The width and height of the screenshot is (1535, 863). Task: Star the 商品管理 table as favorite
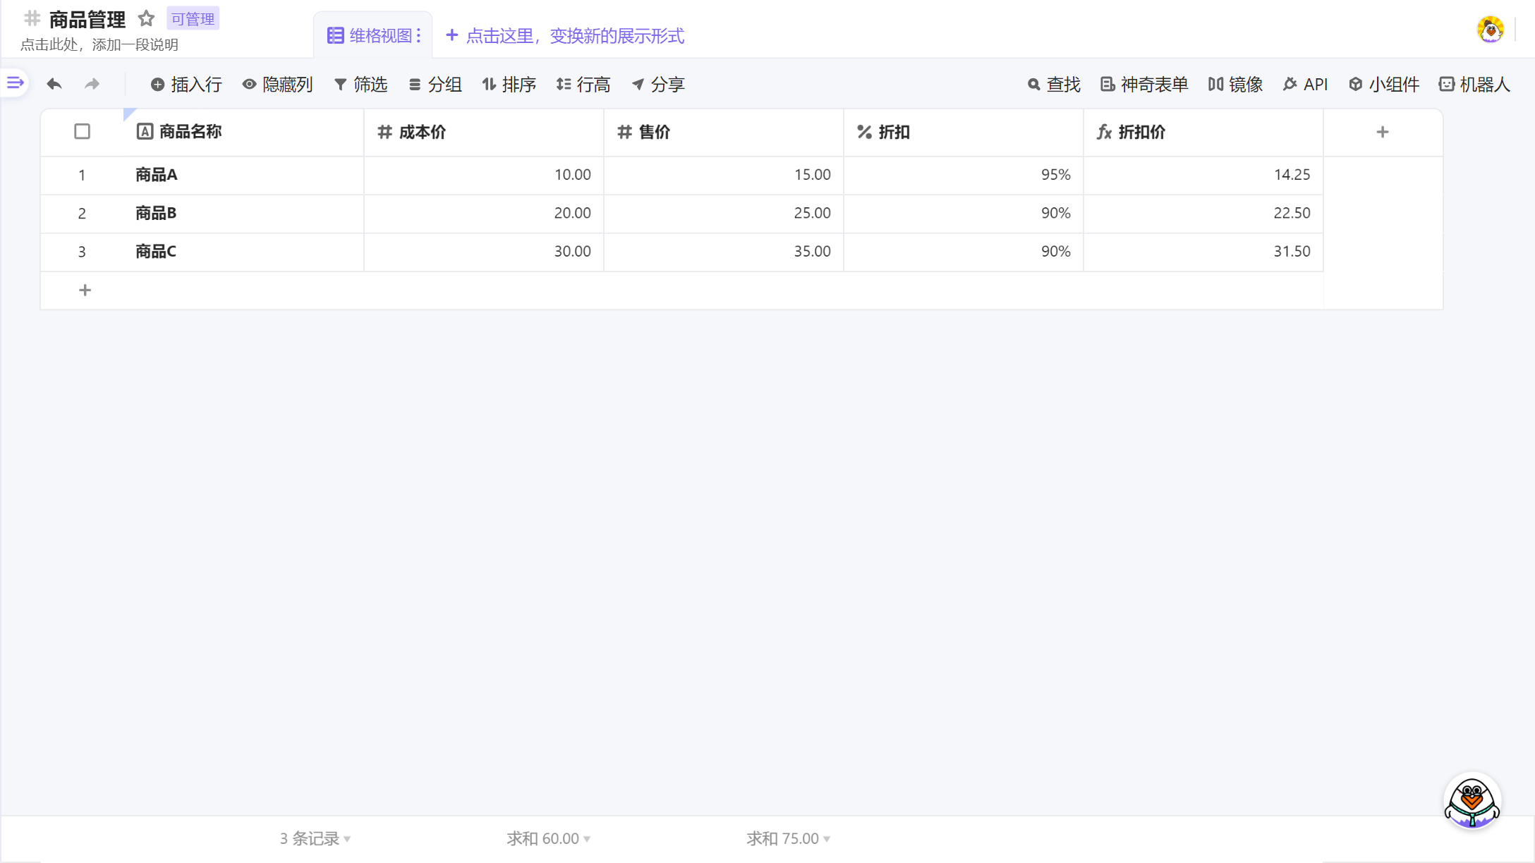pyautogui.click(x=146, y=19)
